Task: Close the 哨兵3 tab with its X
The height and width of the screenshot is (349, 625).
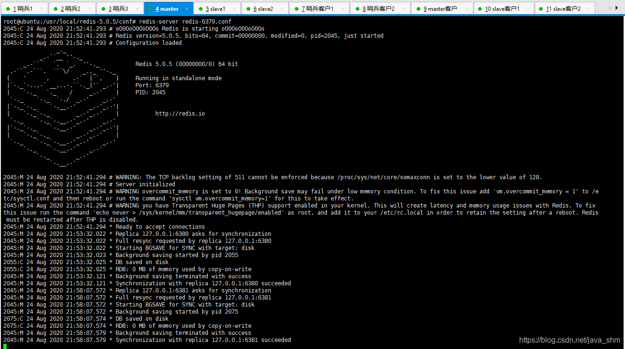Action: 137,8
